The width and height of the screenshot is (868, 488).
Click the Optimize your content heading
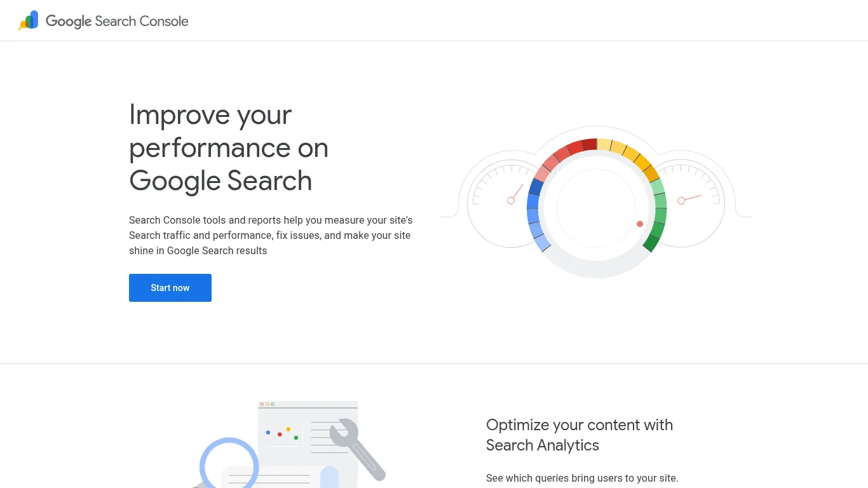[x=579, y=435]
